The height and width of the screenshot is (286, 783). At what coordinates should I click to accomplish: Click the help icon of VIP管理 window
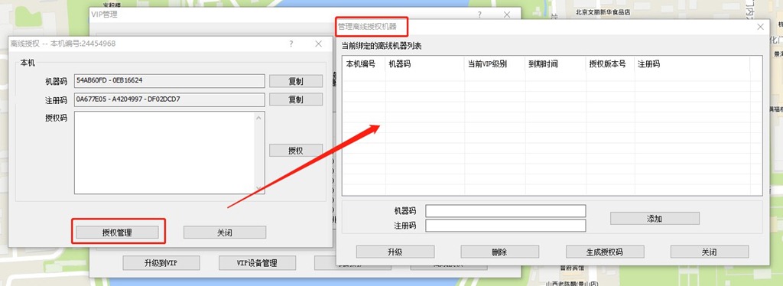(x=479, y=15)
